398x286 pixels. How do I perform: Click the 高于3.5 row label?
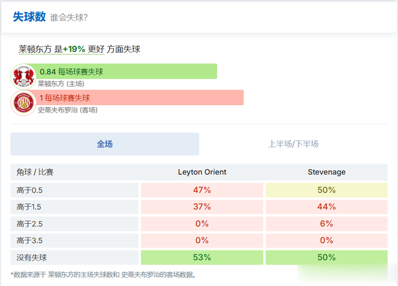tap(29, 240)
